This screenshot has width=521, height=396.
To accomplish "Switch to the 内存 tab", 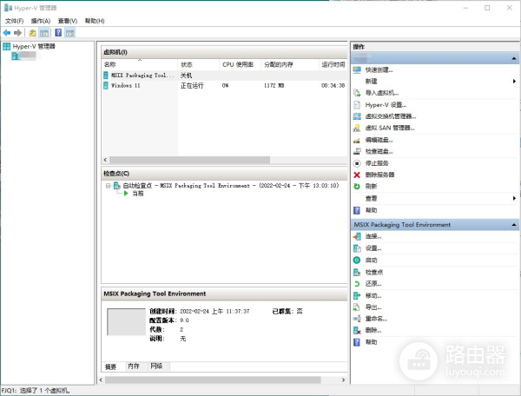I will (x=134, y=366).
